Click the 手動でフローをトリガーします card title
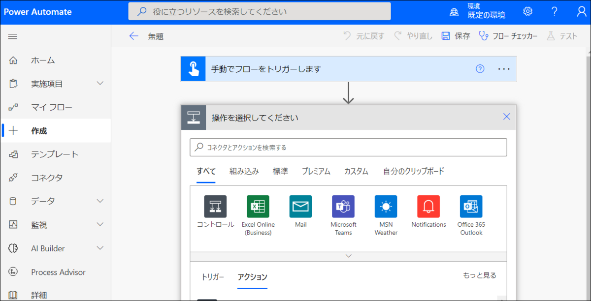591x301 pixels. pyautogui.click(x=266, y=69)
